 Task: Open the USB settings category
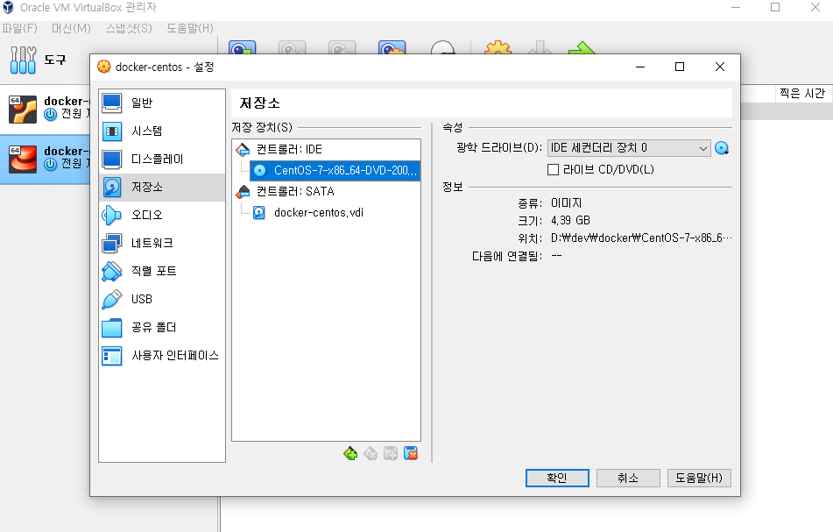click(x=162, y=299)
